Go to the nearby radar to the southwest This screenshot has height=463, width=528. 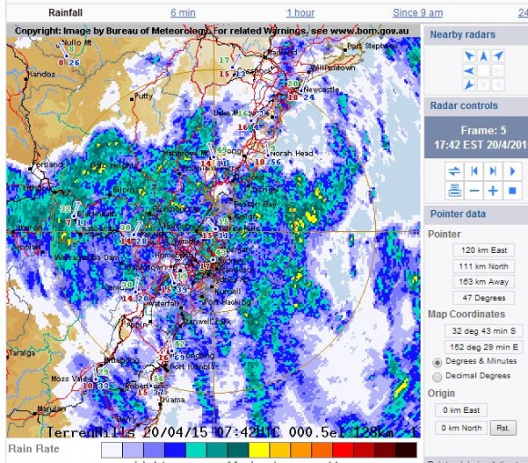point(469,85)
